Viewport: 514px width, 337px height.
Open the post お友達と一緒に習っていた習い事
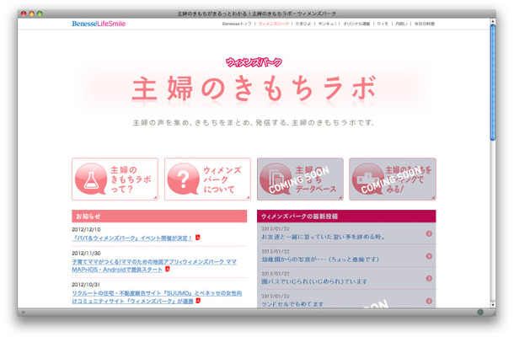click(324, 237)
